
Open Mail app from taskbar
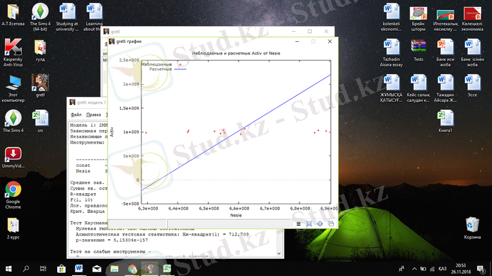97,269
